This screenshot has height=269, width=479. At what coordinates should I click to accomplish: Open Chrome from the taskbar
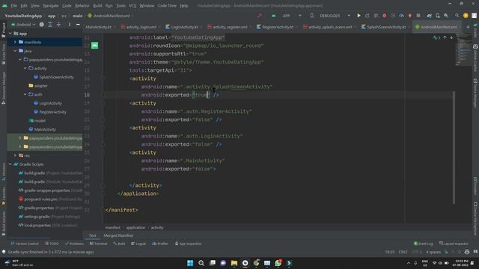tap(256, 263)
